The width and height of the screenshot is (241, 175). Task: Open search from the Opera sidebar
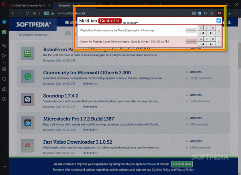(x=4, y=46)
